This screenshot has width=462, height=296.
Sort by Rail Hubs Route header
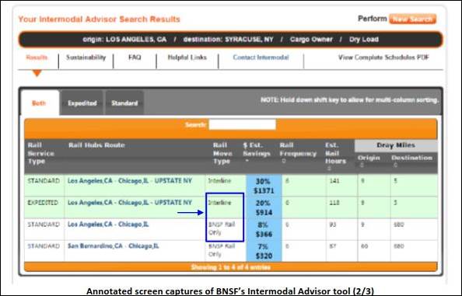click(96, 145)
